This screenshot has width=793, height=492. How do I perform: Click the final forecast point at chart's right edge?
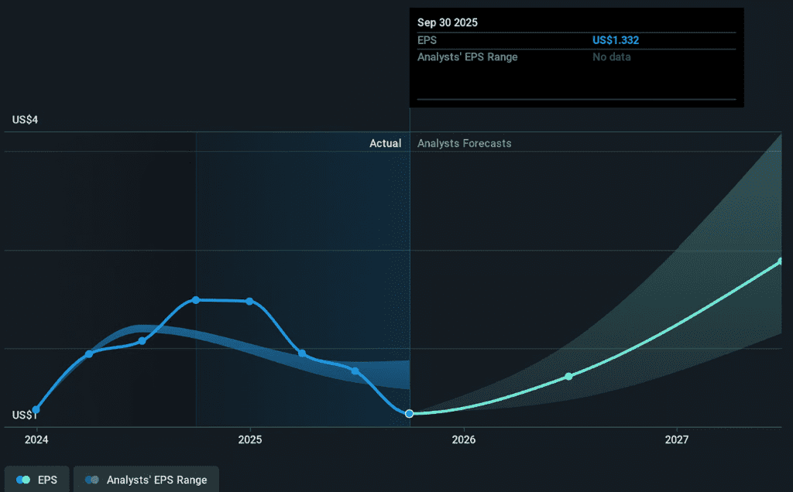(781, 261)
